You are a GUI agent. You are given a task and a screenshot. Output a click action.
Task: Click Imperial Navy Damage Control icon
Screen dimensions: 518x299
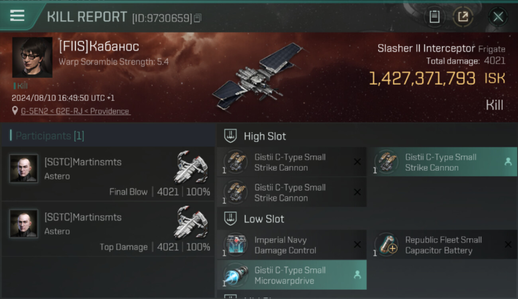tap(235, 245)
